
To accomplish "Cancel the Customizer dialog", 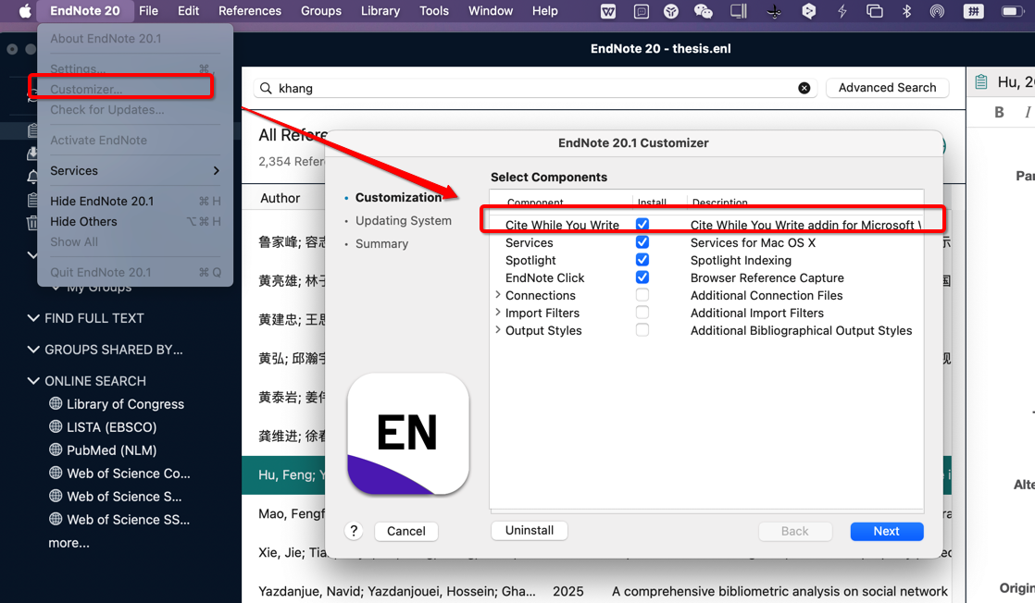I will coord(406,531).
